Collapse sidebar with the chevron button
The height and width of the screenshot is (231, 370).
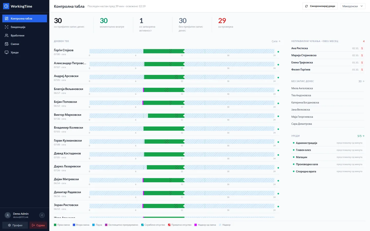tap(42, 215)
